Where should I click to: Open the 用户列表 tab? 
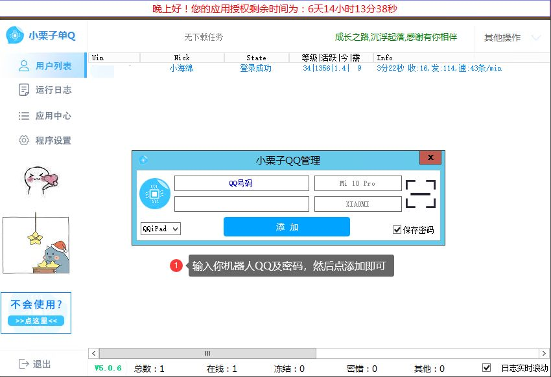tap(43, 65)
